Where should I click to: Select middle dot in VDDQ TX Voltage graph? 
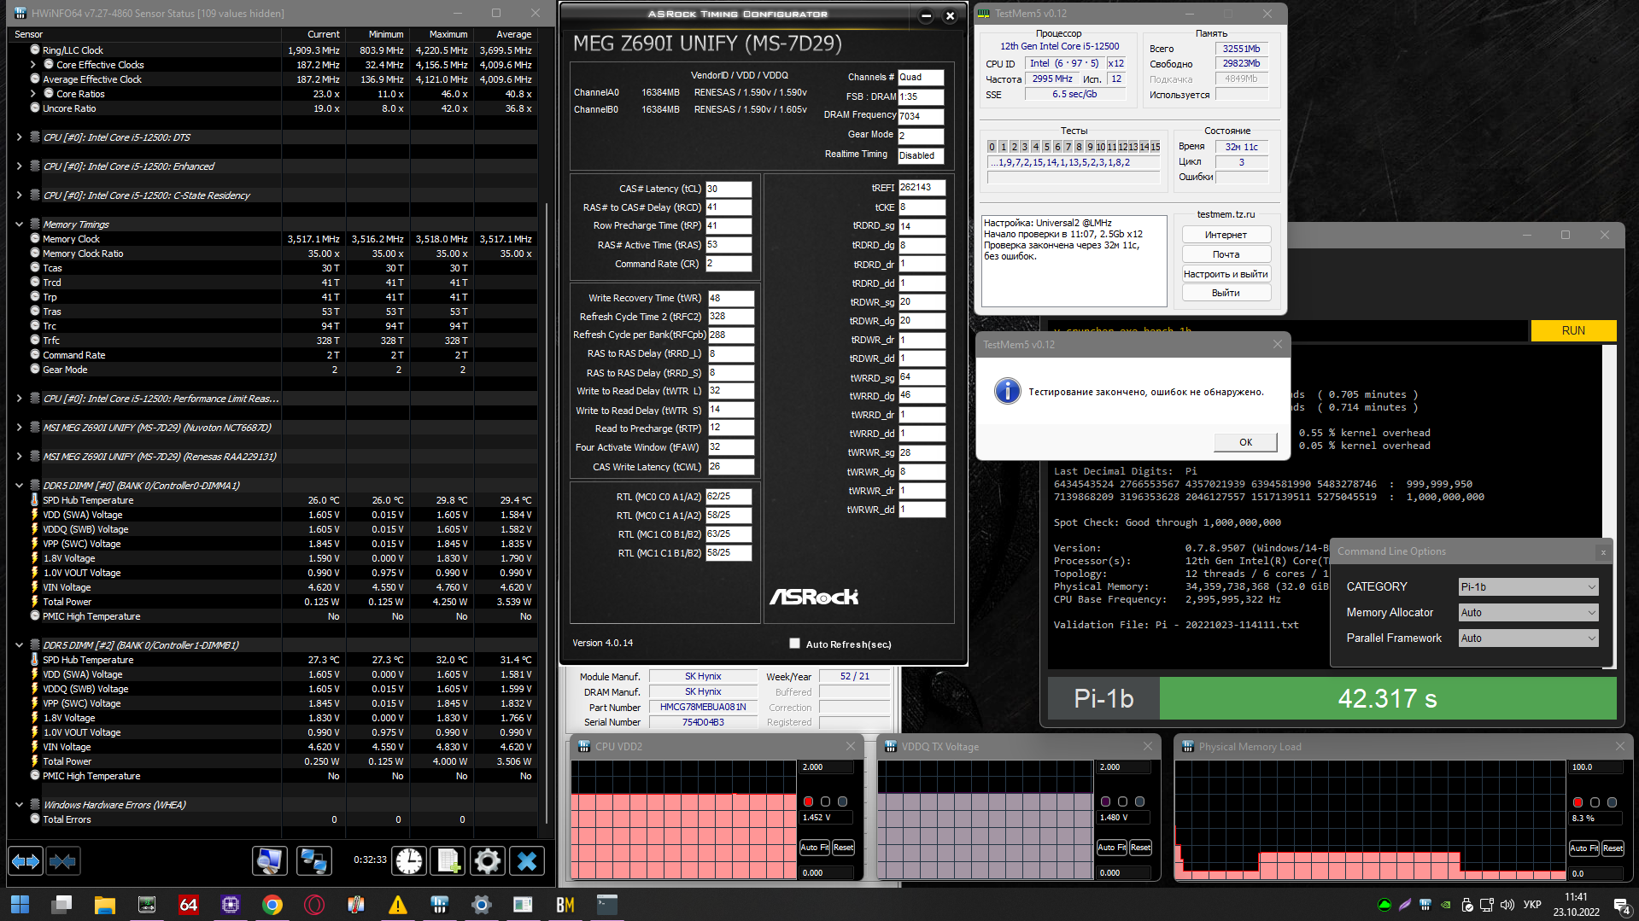point(1122,802)
